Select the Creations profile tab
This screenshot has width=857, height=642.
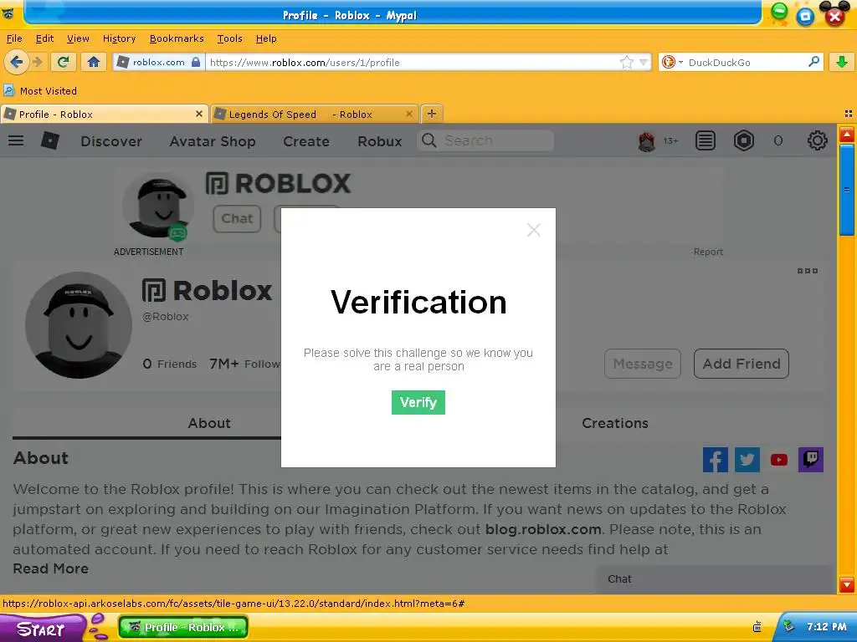click(615, 423)
